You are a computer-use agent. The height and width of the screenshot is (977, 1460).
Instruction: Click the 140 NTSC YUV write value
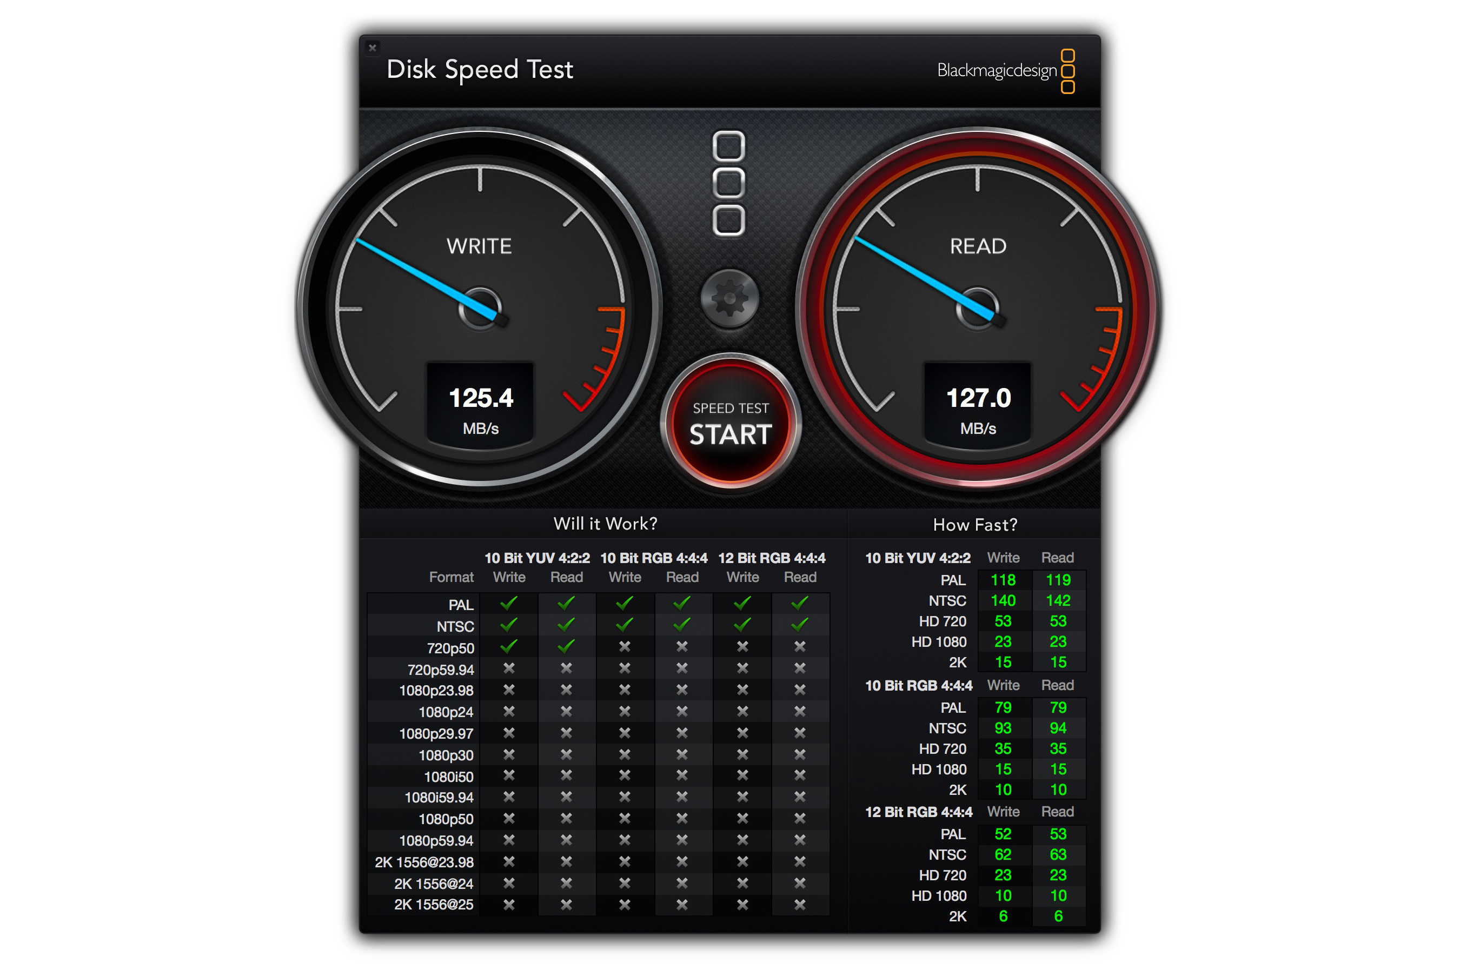point(1003,601)
